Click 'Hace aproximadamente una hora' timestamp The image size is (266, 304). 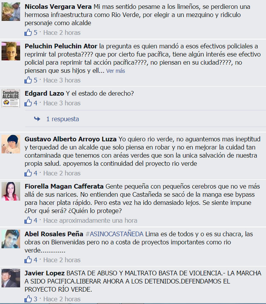(x=90, y=220)
